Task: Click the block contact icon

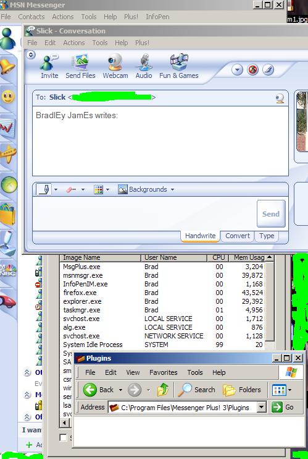Action: coord(253,70)
